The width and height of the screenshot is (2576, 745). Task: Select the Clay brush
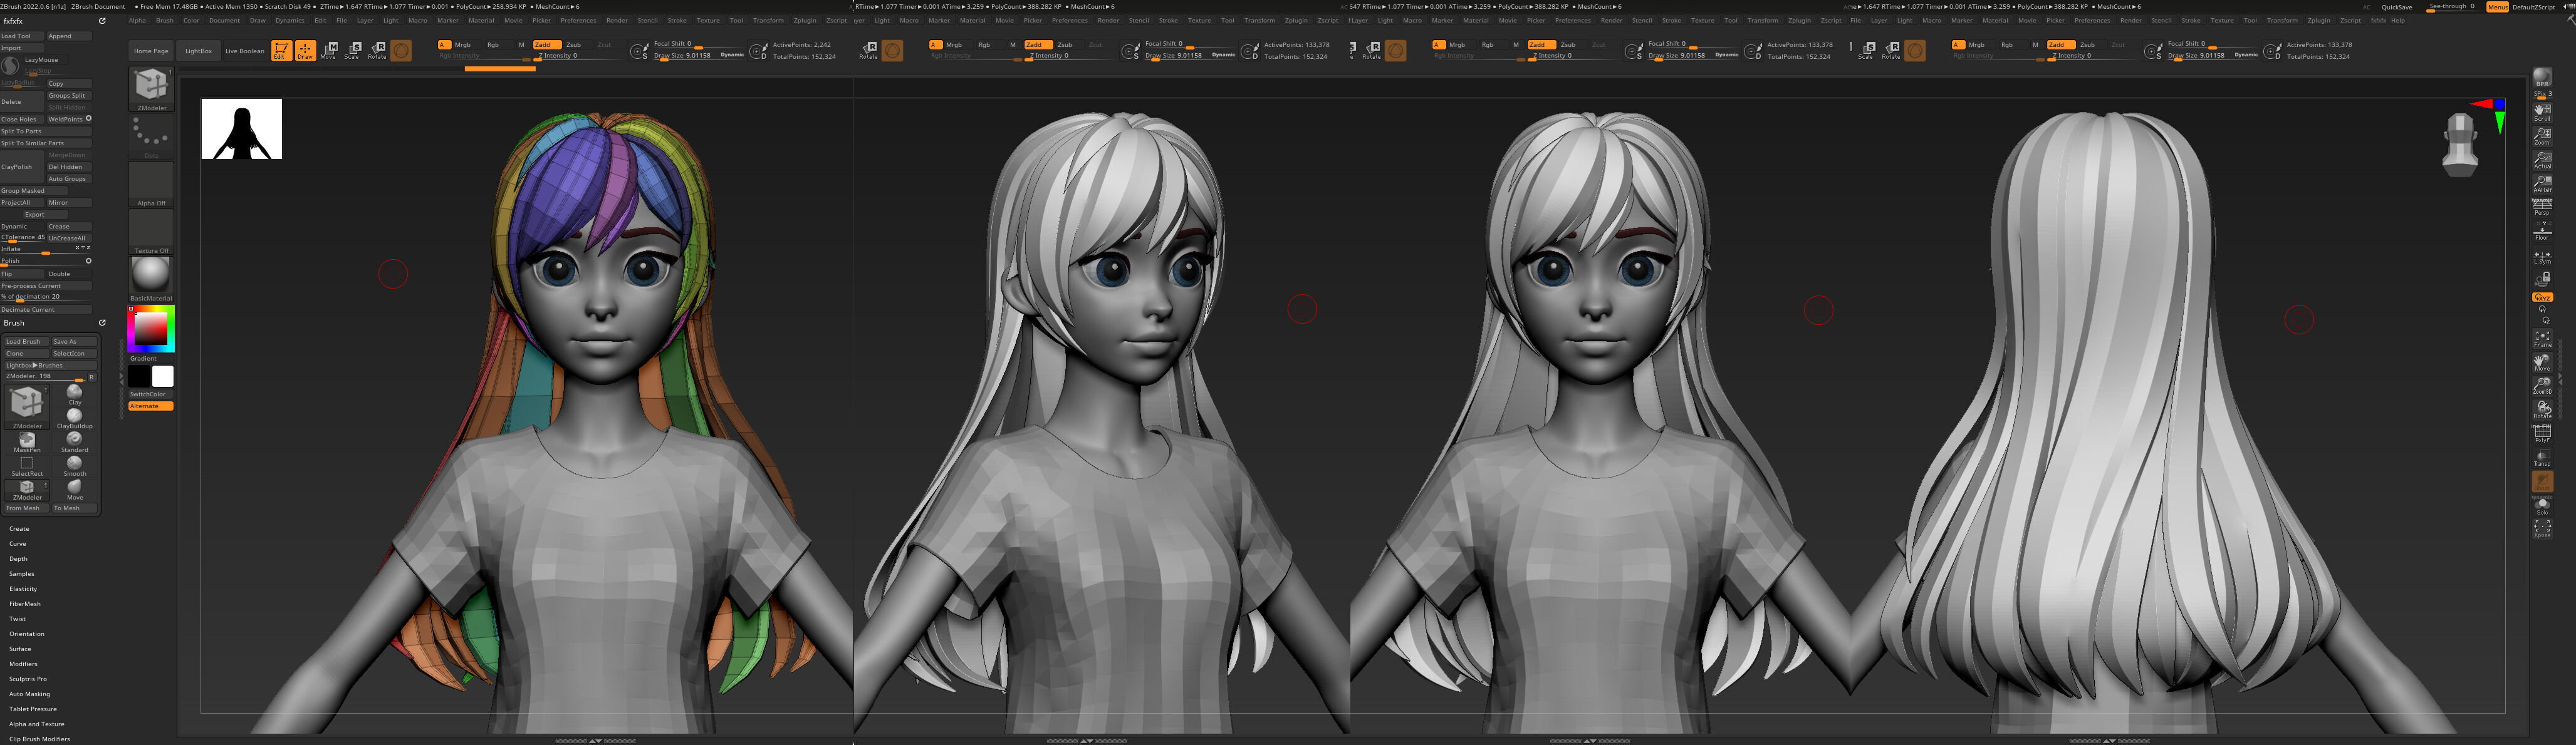click(x=74, y=394)
